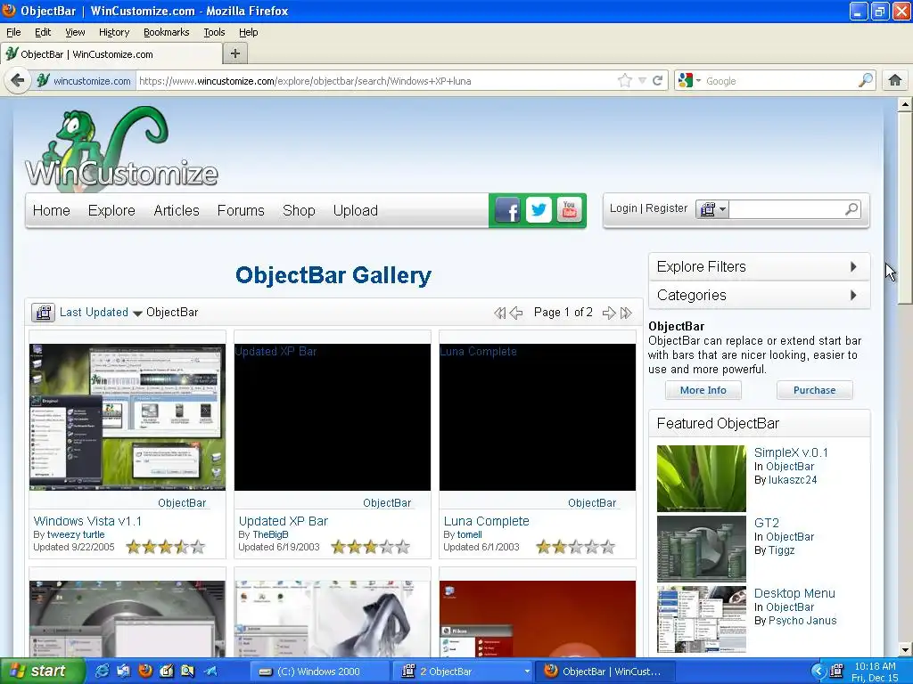Click the address bar URL field

tap(375, 81)
